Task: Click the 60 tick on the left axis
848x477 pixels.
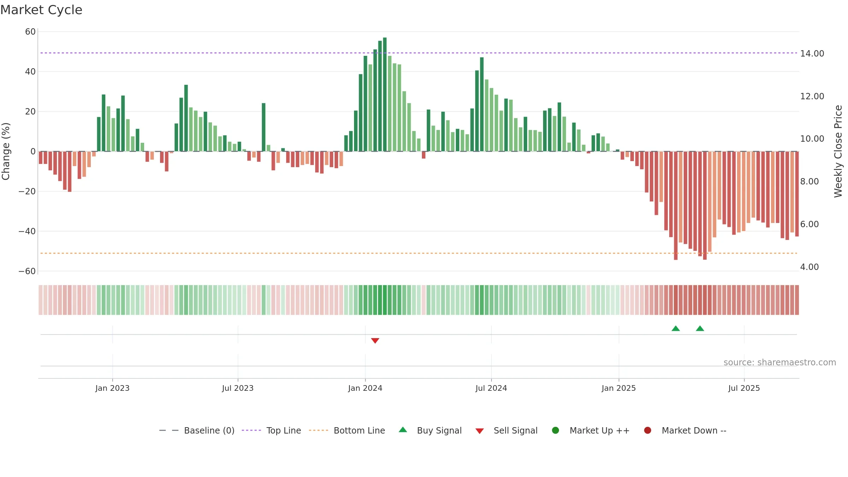Action: [30, 32]
